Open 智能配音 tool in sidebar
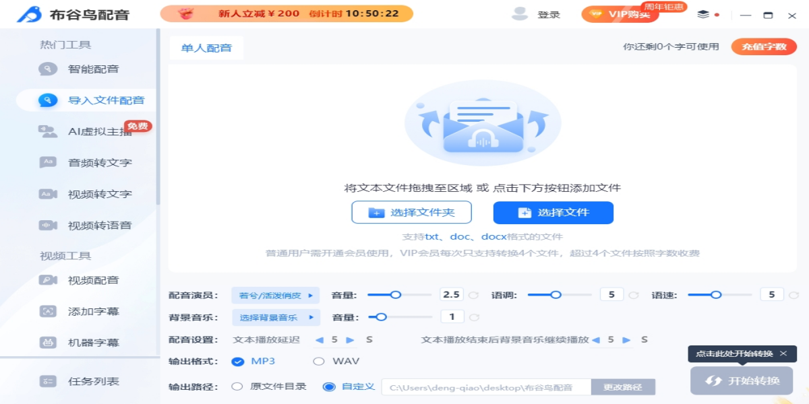 tap(93, 69)
